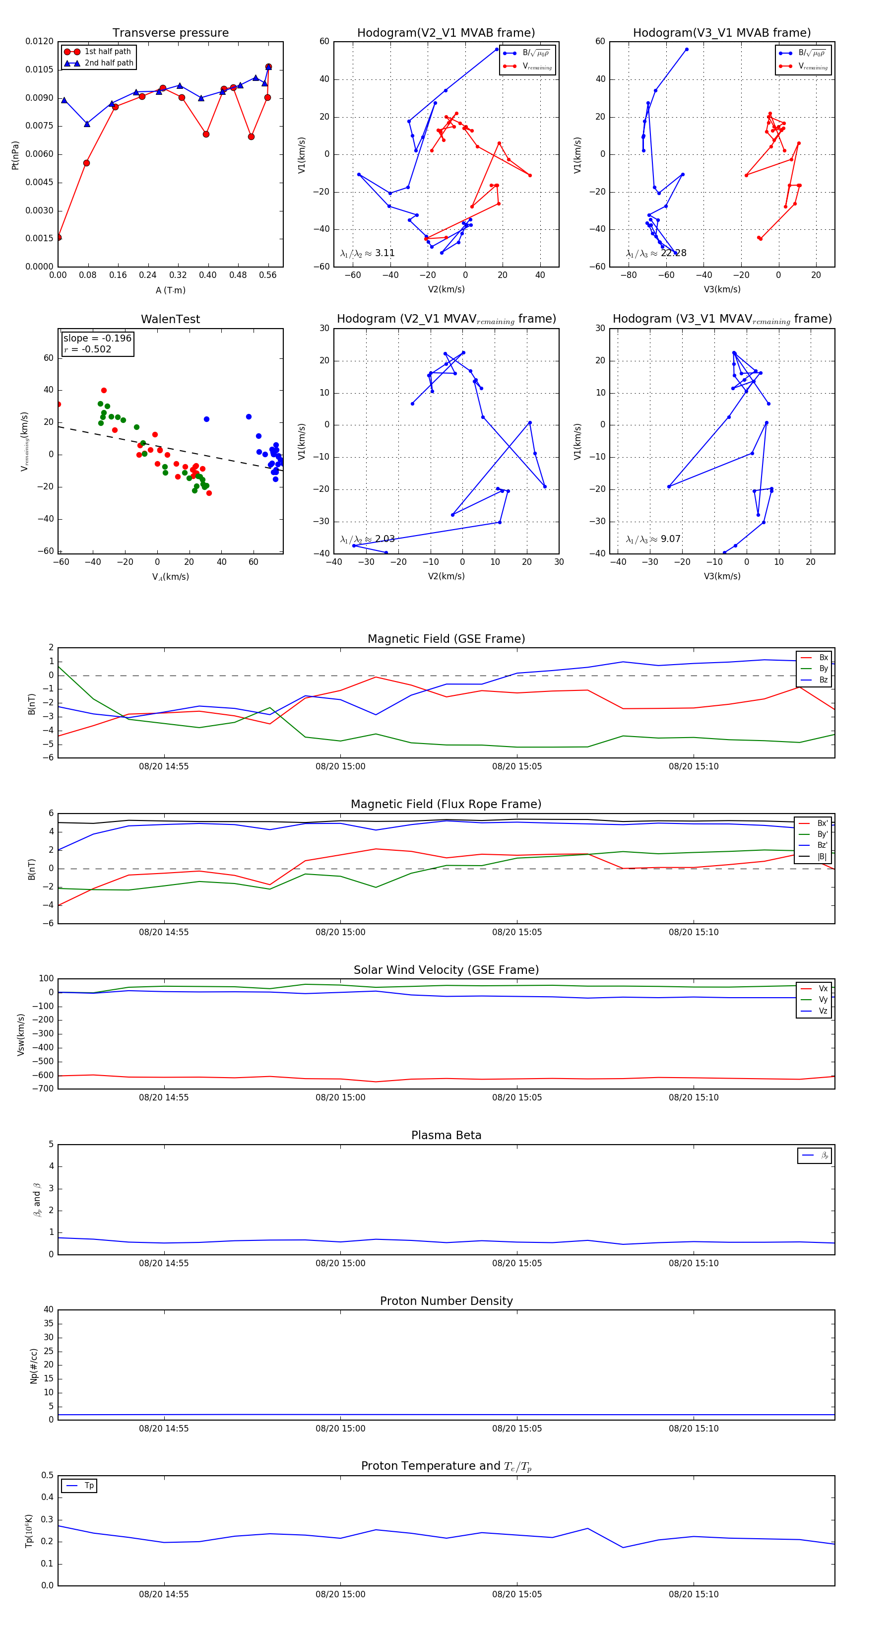This screenshot has height=1638, width=893.
Task: Click the "Proton Number Density" title
Action: (446, 1301)
